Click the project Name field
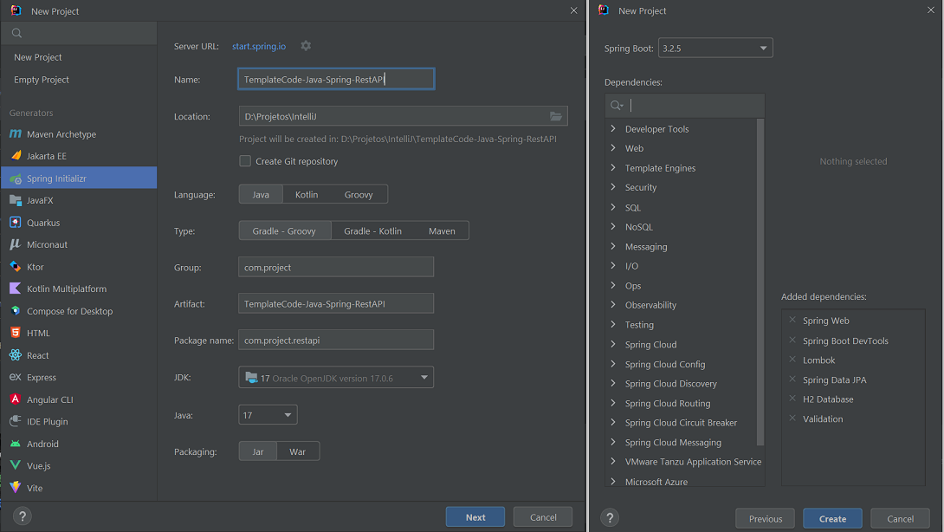The height and width of the screenshot is (532, 944). 336,79
